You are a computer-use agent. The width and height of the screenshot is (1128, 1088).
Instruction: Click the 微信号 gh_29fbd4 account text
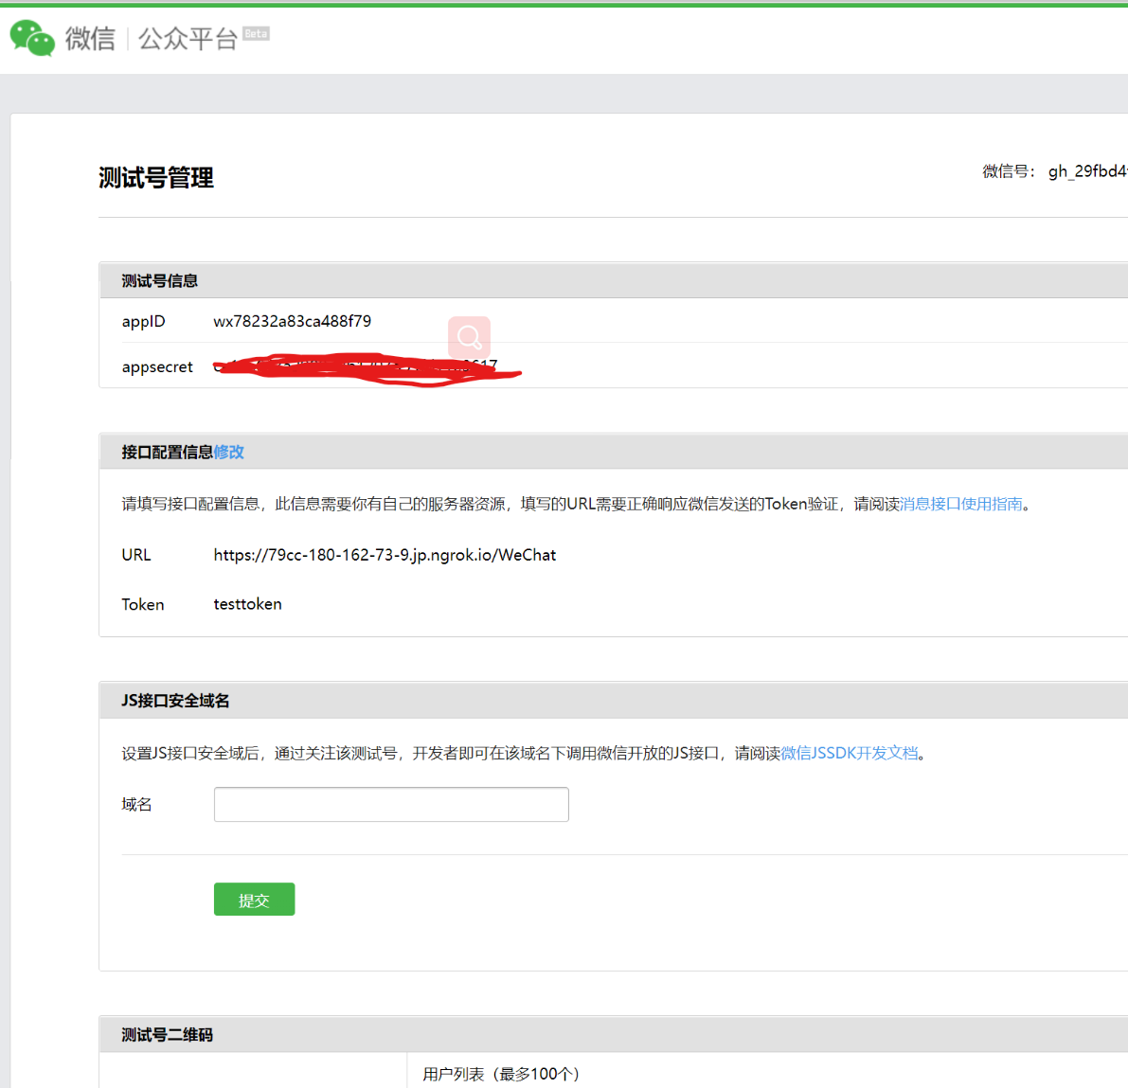[x=1055, y=171]
